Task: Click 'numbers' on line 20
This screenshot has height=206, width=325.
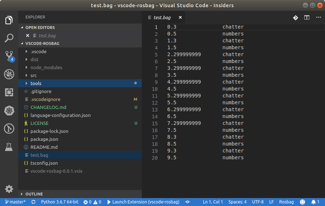Action: coord(233,158)
